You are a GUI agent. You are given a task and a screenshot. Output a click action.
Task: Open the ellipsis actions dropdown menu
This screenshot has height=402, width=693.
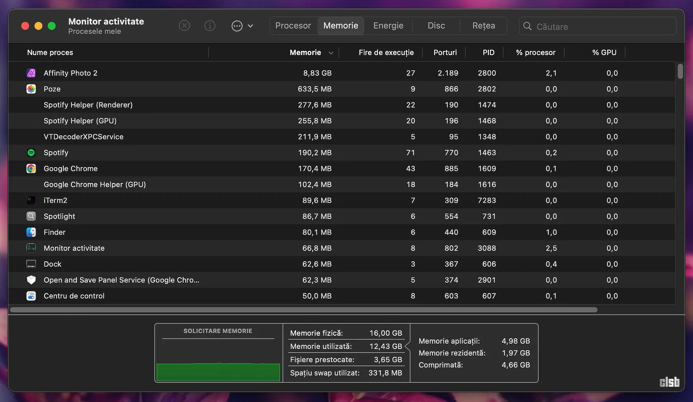(x=242, y=26)
